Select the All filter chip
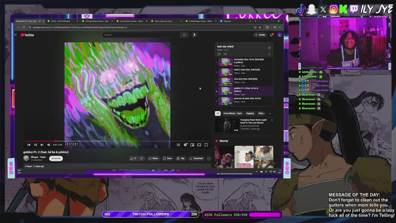Screen dimensions: 396x223 pyautogui.click(x=218, y=113)
